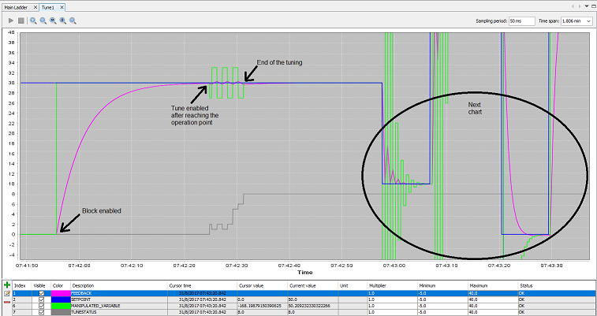Viewport: 597px width, 316px height.
Task: Select the SETPOINT description cell
Action: (x=119, y=299)
